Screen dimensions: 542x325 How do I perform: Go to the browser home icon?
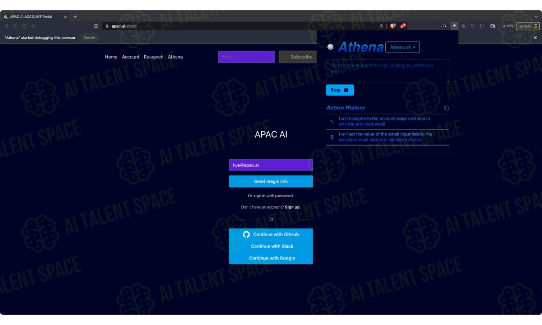click(33, 26)
